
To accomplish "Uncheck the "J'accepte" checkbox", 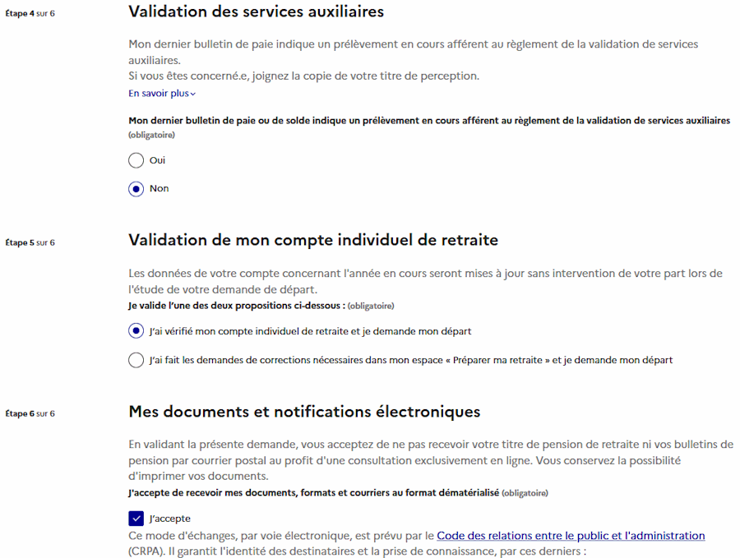I will (136, 519).
